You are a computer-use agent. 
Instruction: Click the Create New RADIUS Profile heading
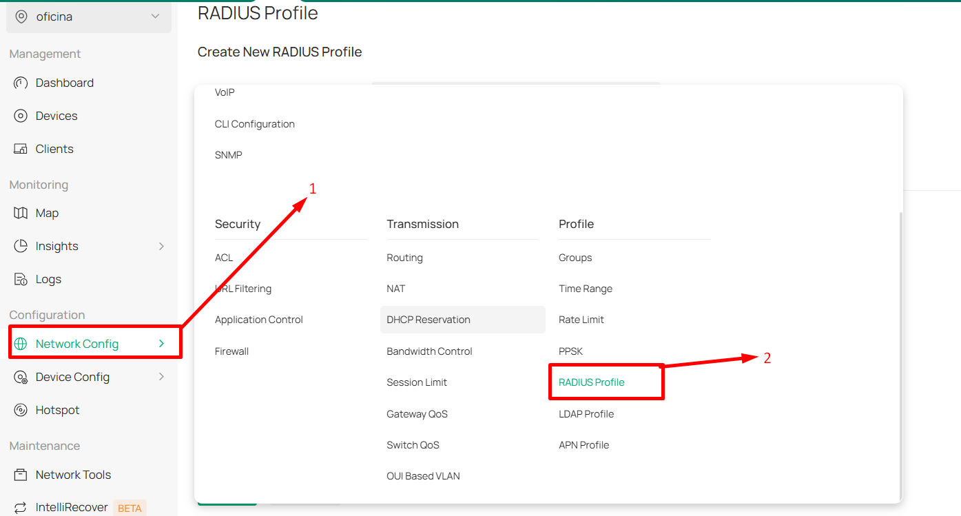pos(280,52)
